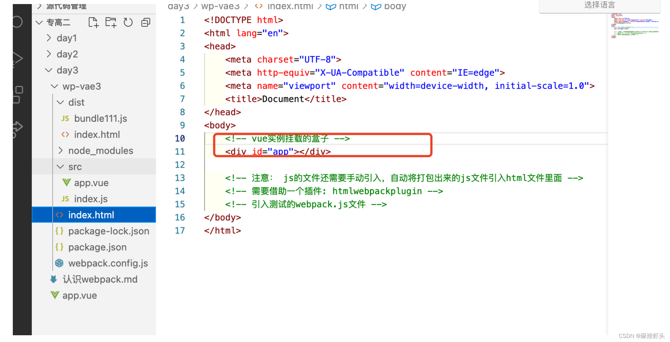
Task: Click the <title>Document</title> code line
Action: coord(286,99)
